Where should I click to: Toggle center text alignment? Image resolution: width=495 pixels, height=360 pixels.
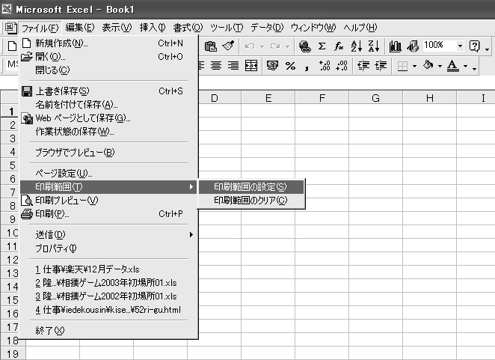click(217, 66)
